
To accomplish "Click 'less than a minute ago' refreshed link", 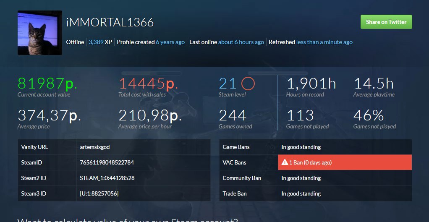I will pyautogui.click(x=324, y=42).
